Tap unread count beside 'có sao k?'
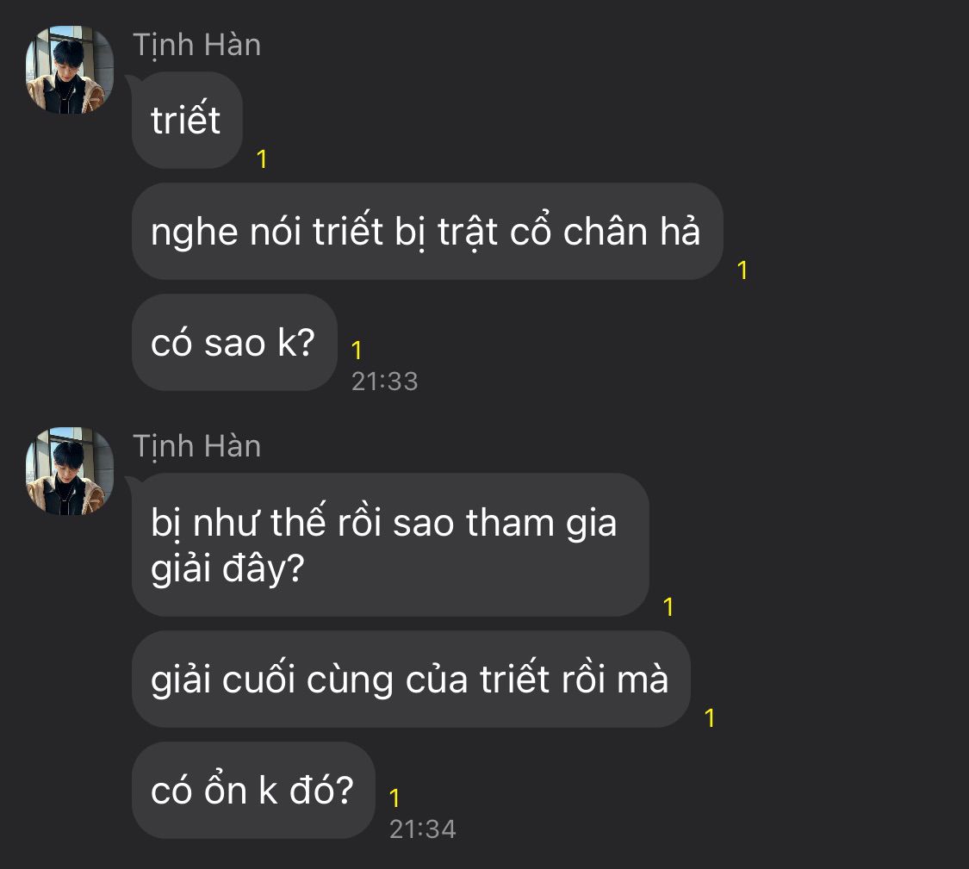The height and width of the screenshot is (869, 969). [357, 351]
